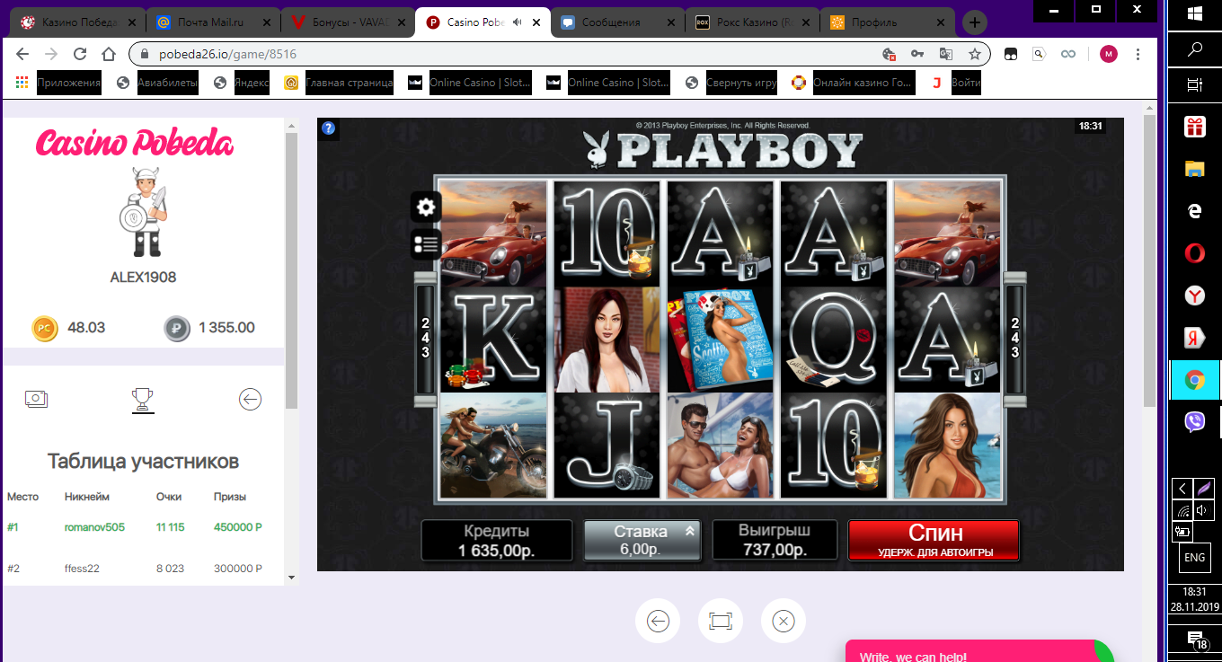
Task: Go back in the browser
Action: (x=22, y=54)
